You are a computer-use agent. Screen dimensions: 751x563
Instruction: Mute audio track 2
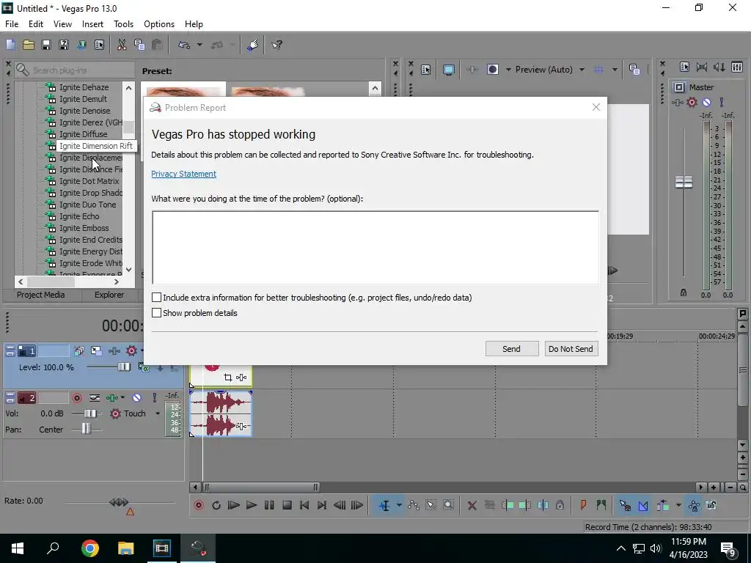coord(136,398)
